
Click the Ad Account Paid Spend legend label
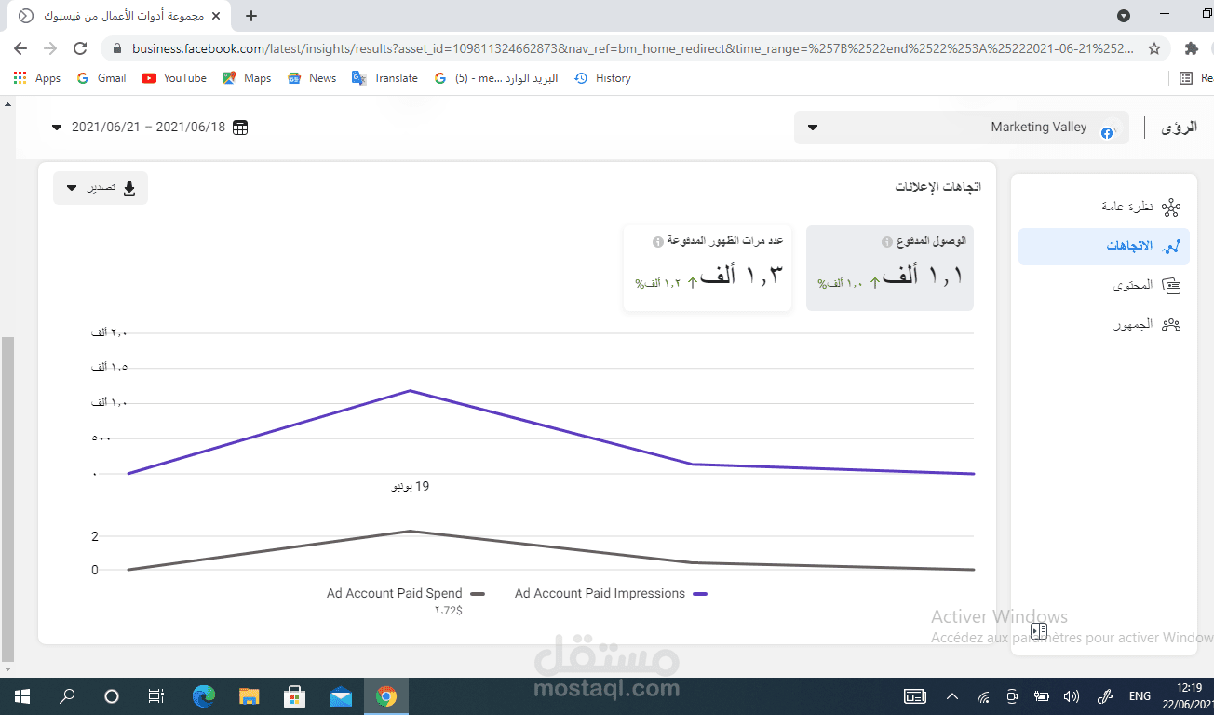click(x=393, y=593)
